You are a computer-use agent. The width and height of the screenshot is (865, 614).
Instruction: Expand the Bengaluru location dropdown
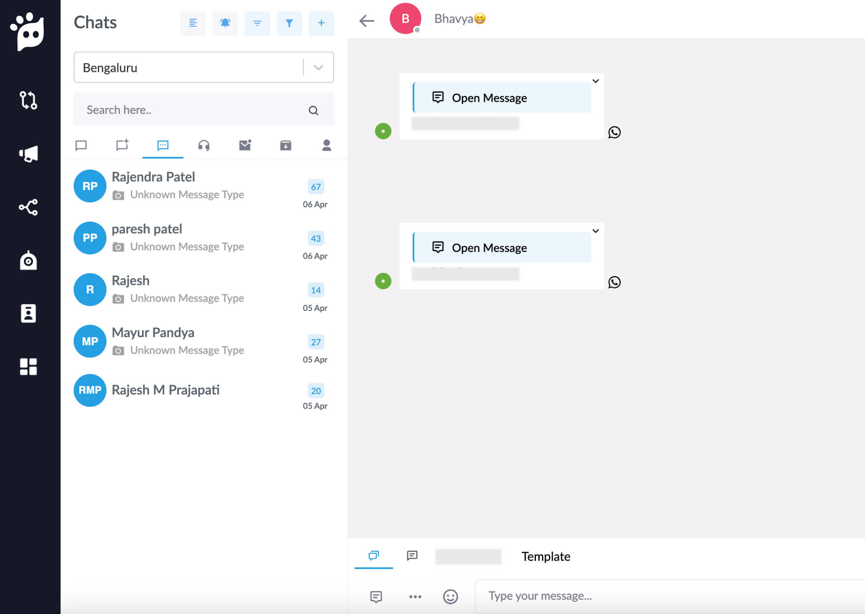318,68
